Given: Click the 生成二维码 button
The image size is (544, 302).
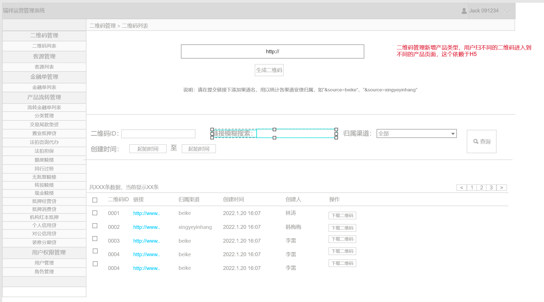Looking at the screenshot, I should pos(269,70).
